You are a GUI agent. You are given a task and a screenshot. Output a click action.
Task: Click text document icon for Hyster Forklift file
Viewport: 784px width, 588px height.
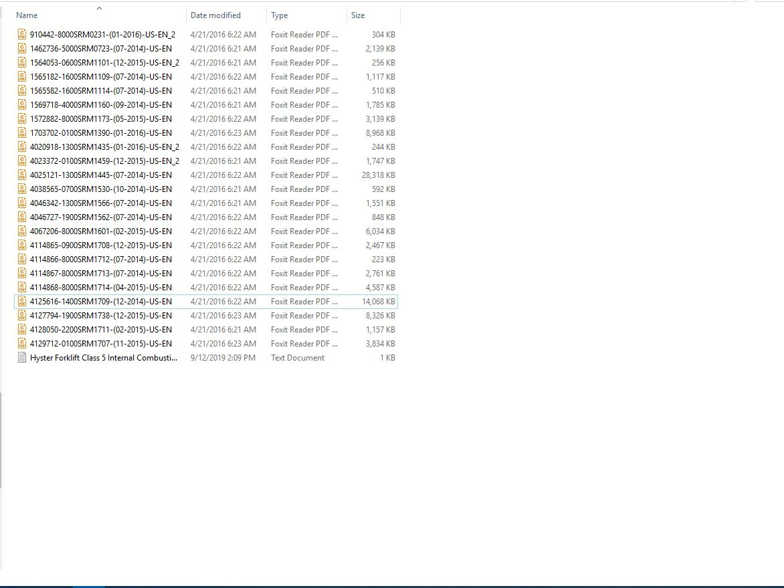(22, 357)
